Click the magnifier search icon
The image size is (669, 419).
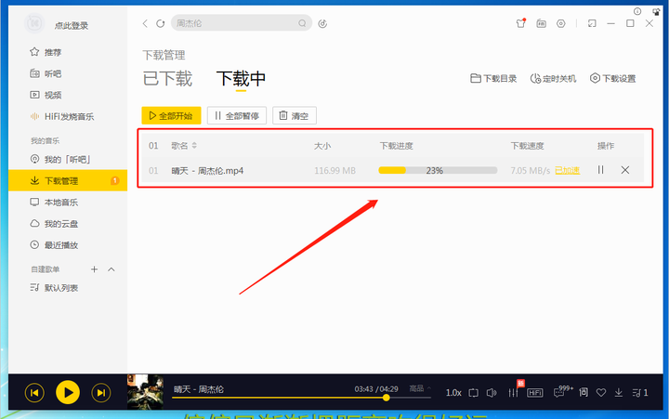tap(302, 23)
